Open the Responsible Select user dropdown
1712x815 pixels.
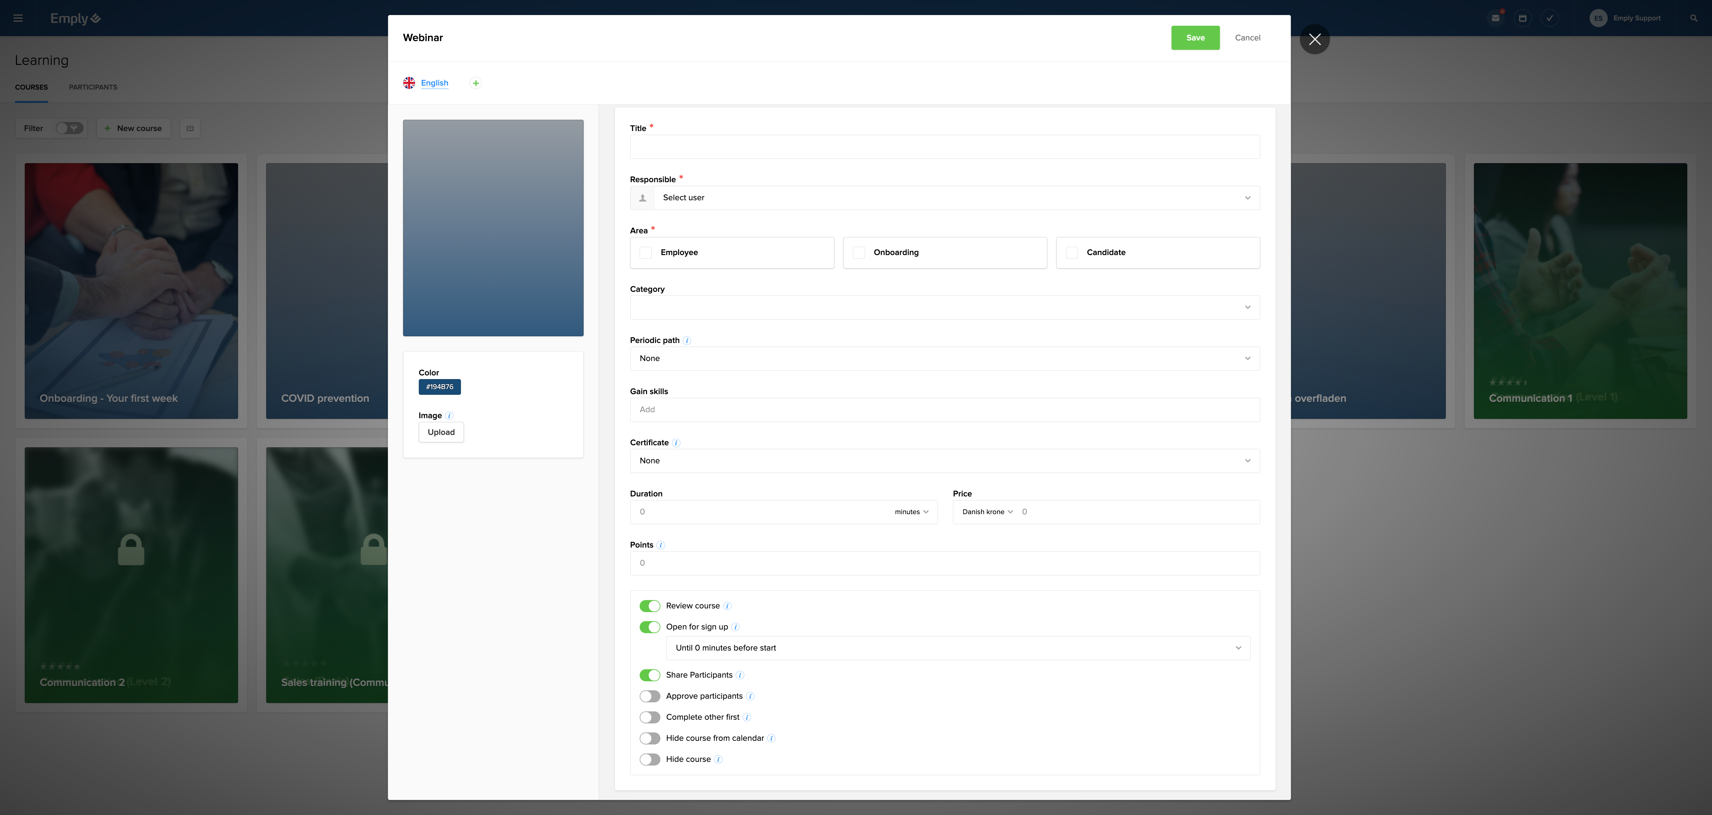[x=944, y=198]
